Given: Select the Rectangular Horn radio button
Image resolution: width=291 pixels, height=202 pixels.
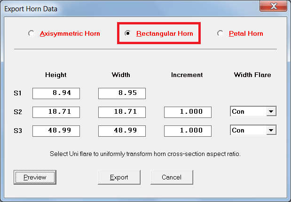Looking at the screenshot, I should 128,33.
